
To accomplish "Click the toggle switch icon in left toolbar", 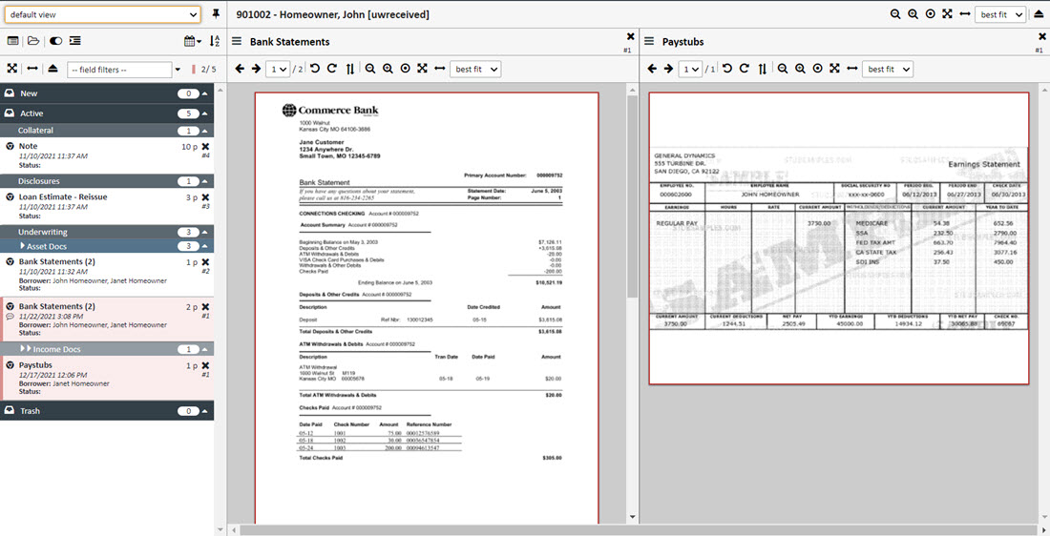I will pos(54,41).
